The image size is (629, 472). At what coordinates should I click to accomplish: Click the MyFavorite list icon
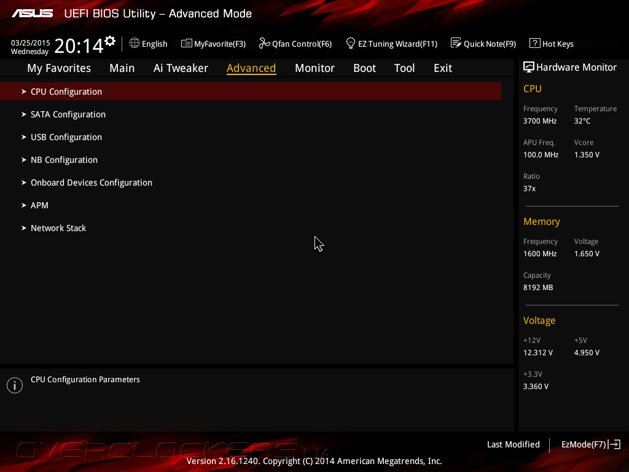click(x=187, y=44)
